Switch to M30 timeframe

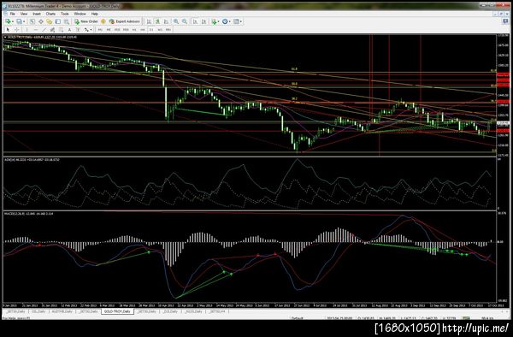(126, 30)
